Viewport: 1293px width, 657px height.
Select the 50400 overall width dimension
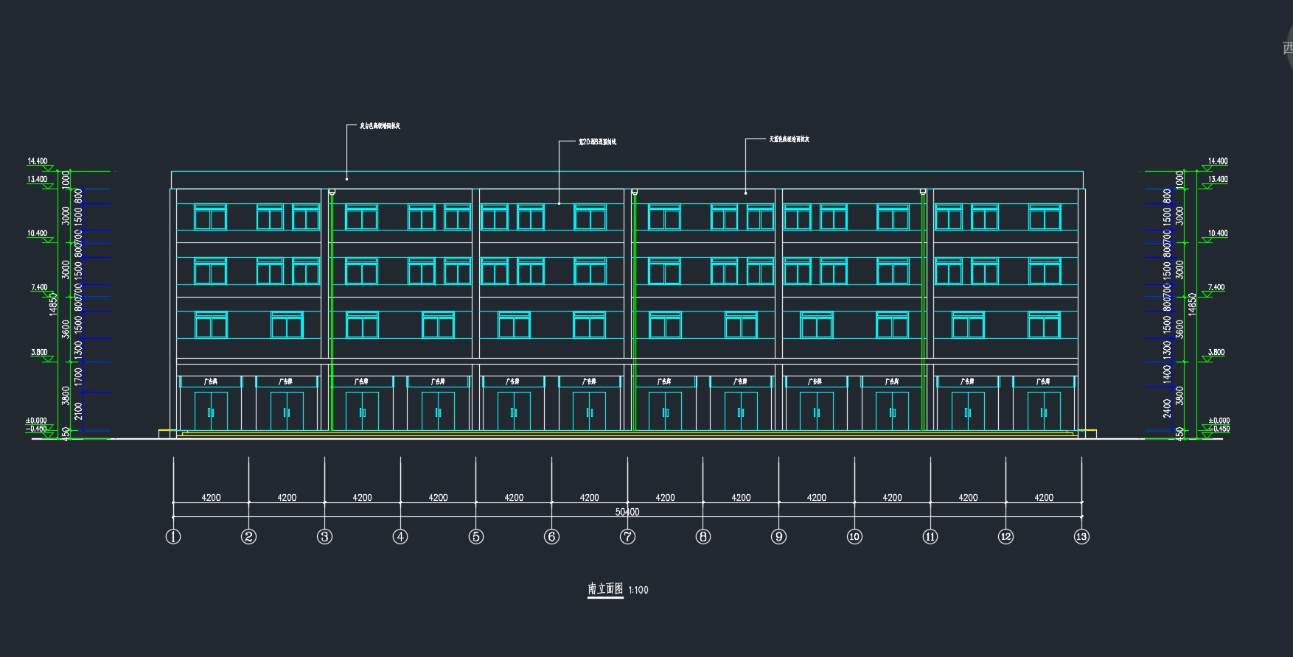pos(627,512)
